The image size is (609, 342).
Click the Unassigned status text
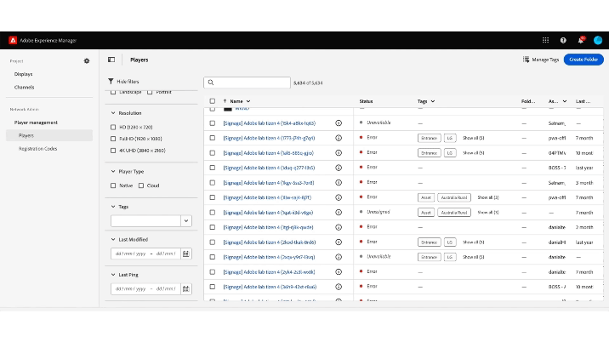(x=378, y=212)
